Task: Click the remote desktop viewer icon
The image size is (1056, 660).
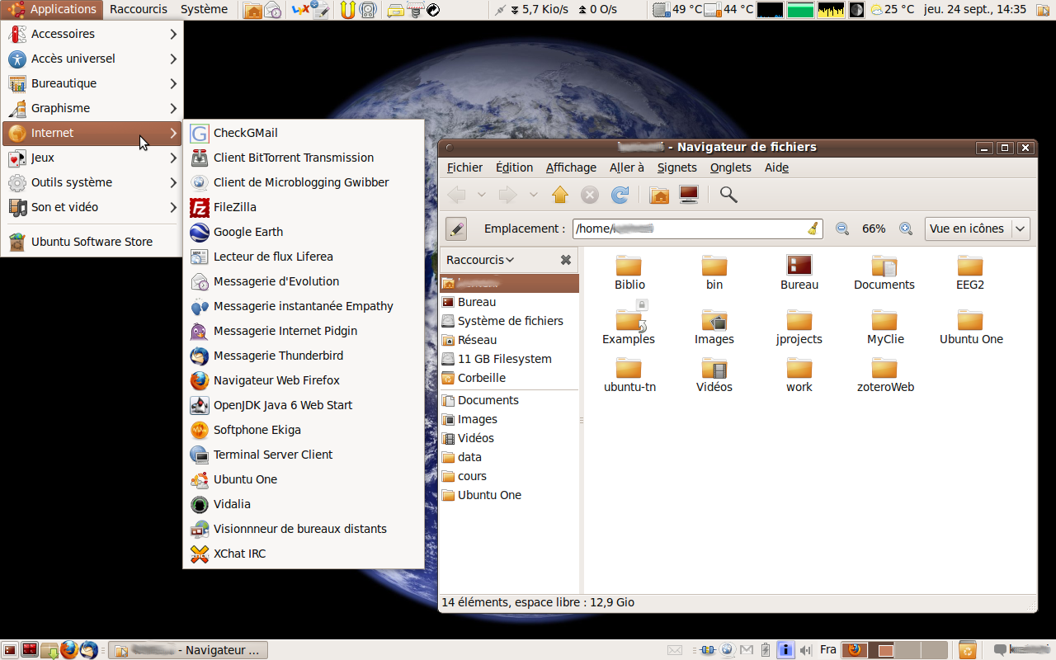Action: coord(199,529)
